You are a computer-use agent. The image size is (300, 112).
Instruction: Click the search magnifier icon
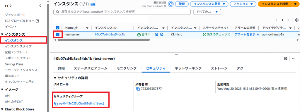click(58, 12)
